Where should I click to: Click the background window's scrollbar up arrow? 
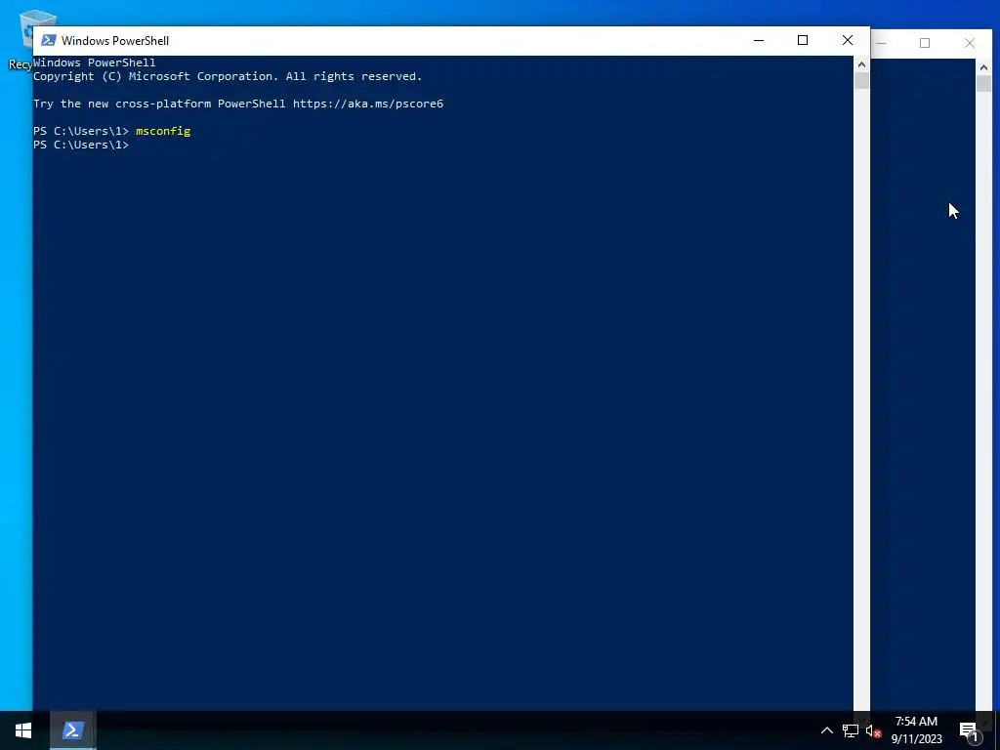point(983,67)
